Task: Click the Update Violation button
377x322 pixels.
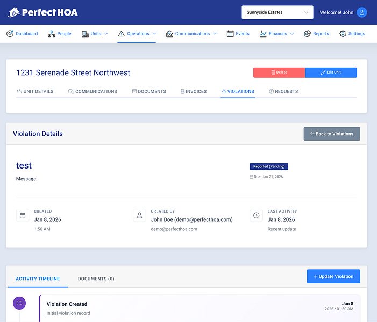Action: (333, 276)
